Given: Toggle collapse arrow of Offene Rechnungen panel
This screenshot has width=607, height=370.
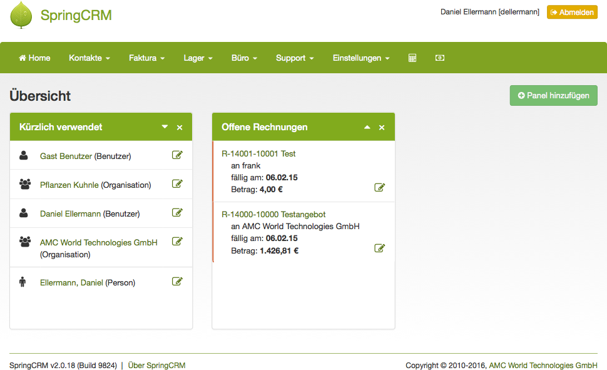Looking at the screenshot, I should (x=367, y=127).
